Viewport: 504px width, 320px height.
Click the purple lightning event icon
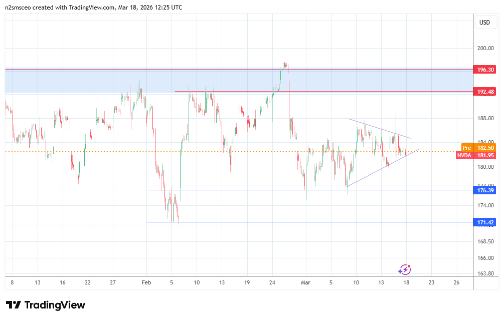click(404, 269)
